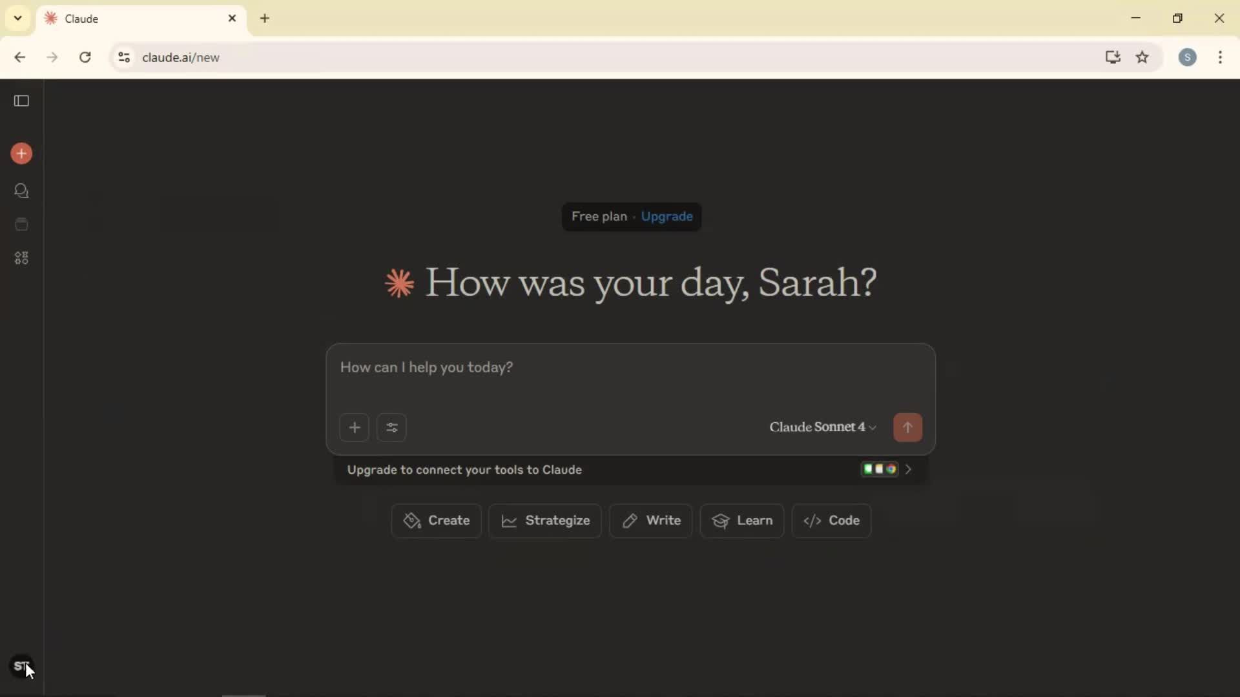Go forward in browser history

(52, 57)
